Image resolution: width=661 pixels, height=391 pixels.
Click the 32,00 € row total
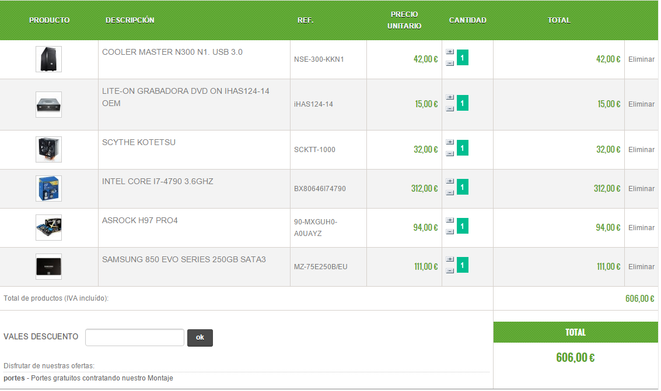[608, 149]
